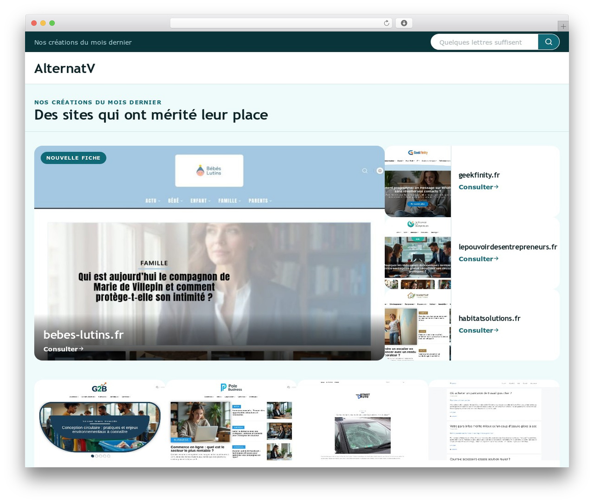Image resolution: width=594 pixels, height=503 pixels.
Task: Click the AlternatV site logo
Action: (65, 68)
